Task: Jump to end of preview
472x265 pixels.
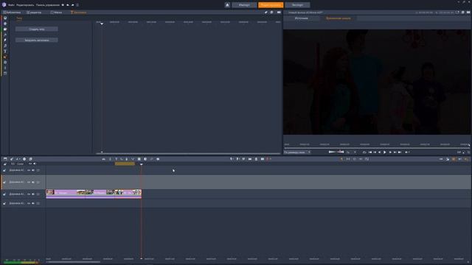Action: (x=400, y=152)
